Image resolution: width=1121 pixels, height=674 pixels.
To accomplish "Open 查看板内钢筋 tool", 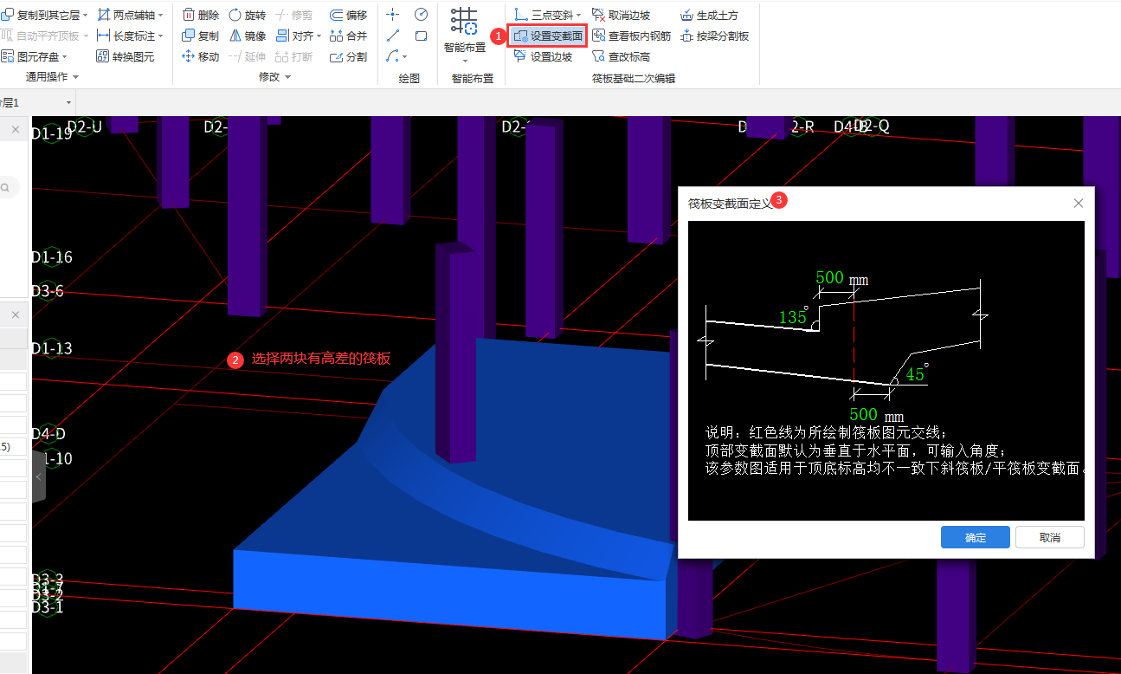I will click(x=631, y=36).
